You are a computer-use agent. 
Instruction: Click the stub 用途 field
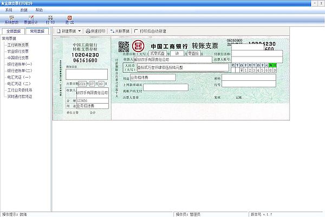[x=93, y=106]
